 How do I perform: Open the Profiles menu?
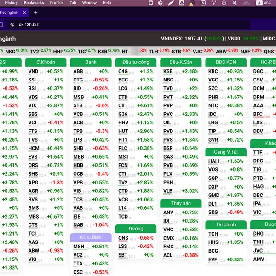click(57, 3)
